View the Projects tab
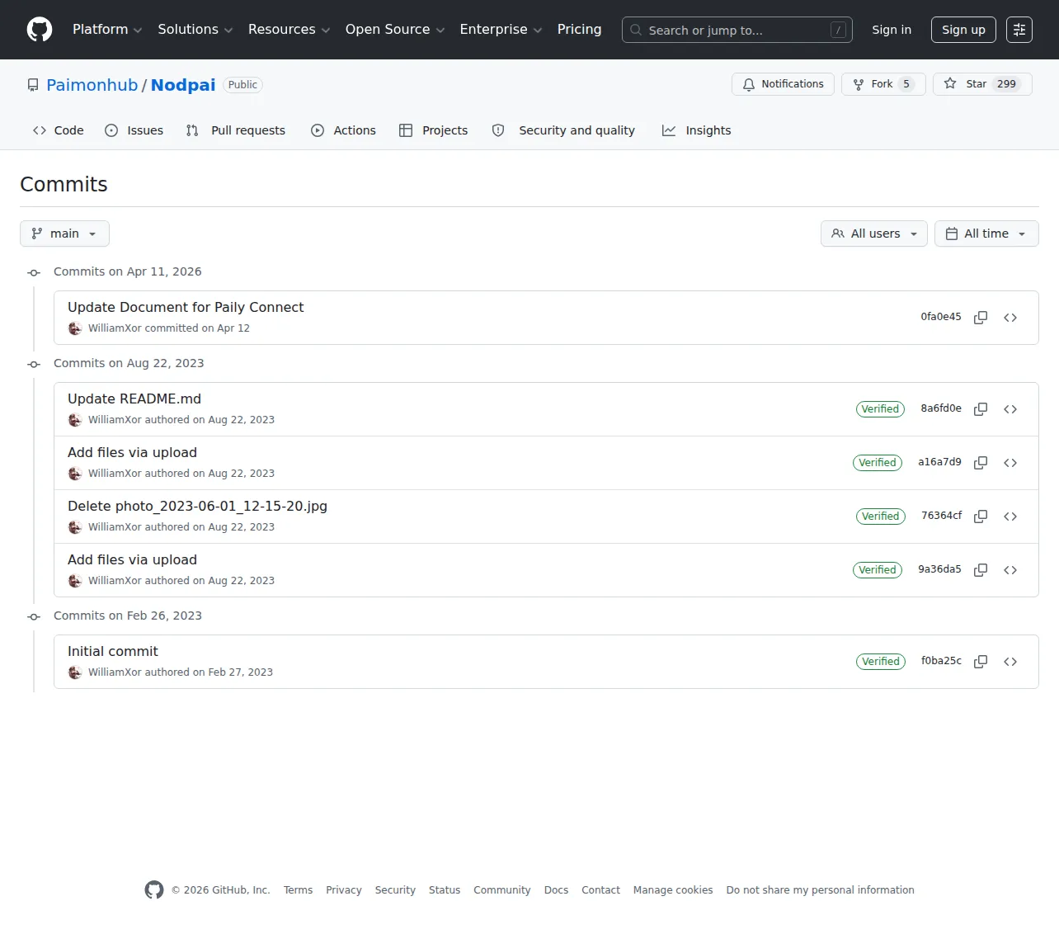The height and width of the screenshot is (934, 1059). click(x=433, y=130)
